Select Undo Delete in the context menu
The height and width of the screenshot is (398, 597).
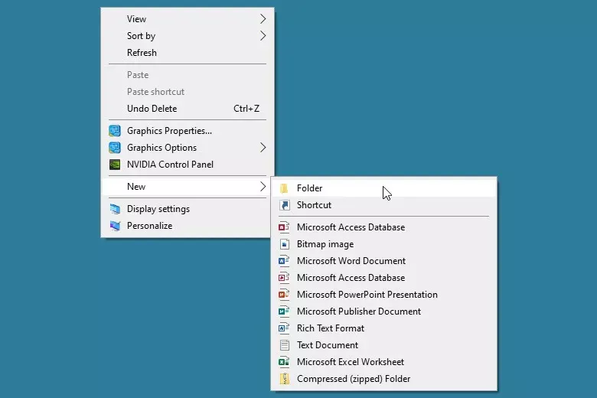(188, 109)
